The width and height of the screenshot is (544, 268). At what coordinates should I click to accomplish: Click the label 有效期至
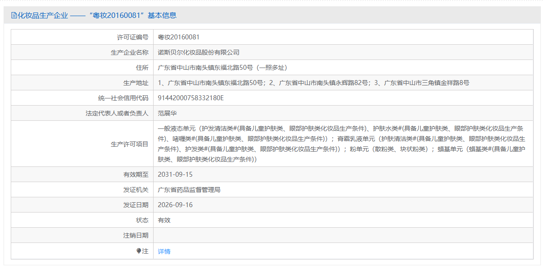coord(136,174)
